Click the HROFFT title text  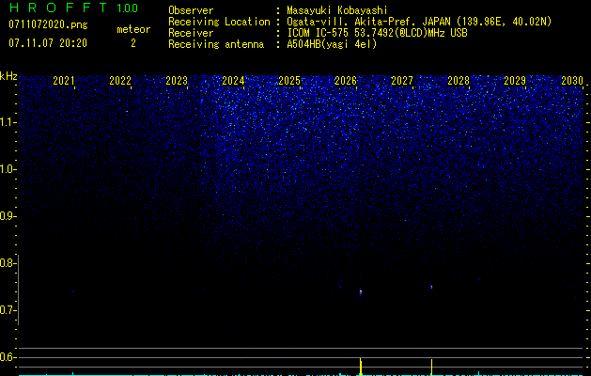pyautogui.click(x=58, y=8)
